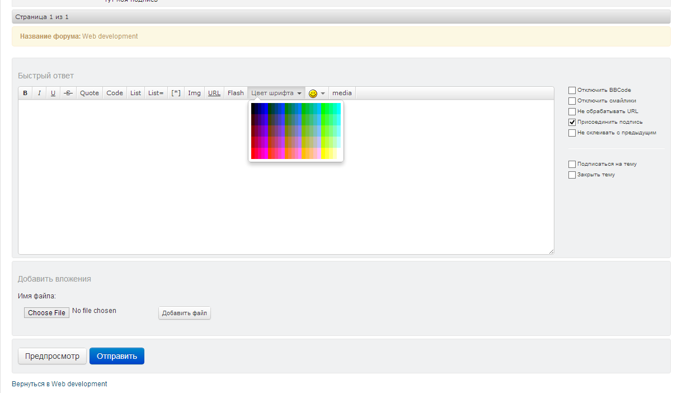Enable the Отключить BBCode checkbox
The width and height of the screenshot is (682, 393).
[572, 90]
